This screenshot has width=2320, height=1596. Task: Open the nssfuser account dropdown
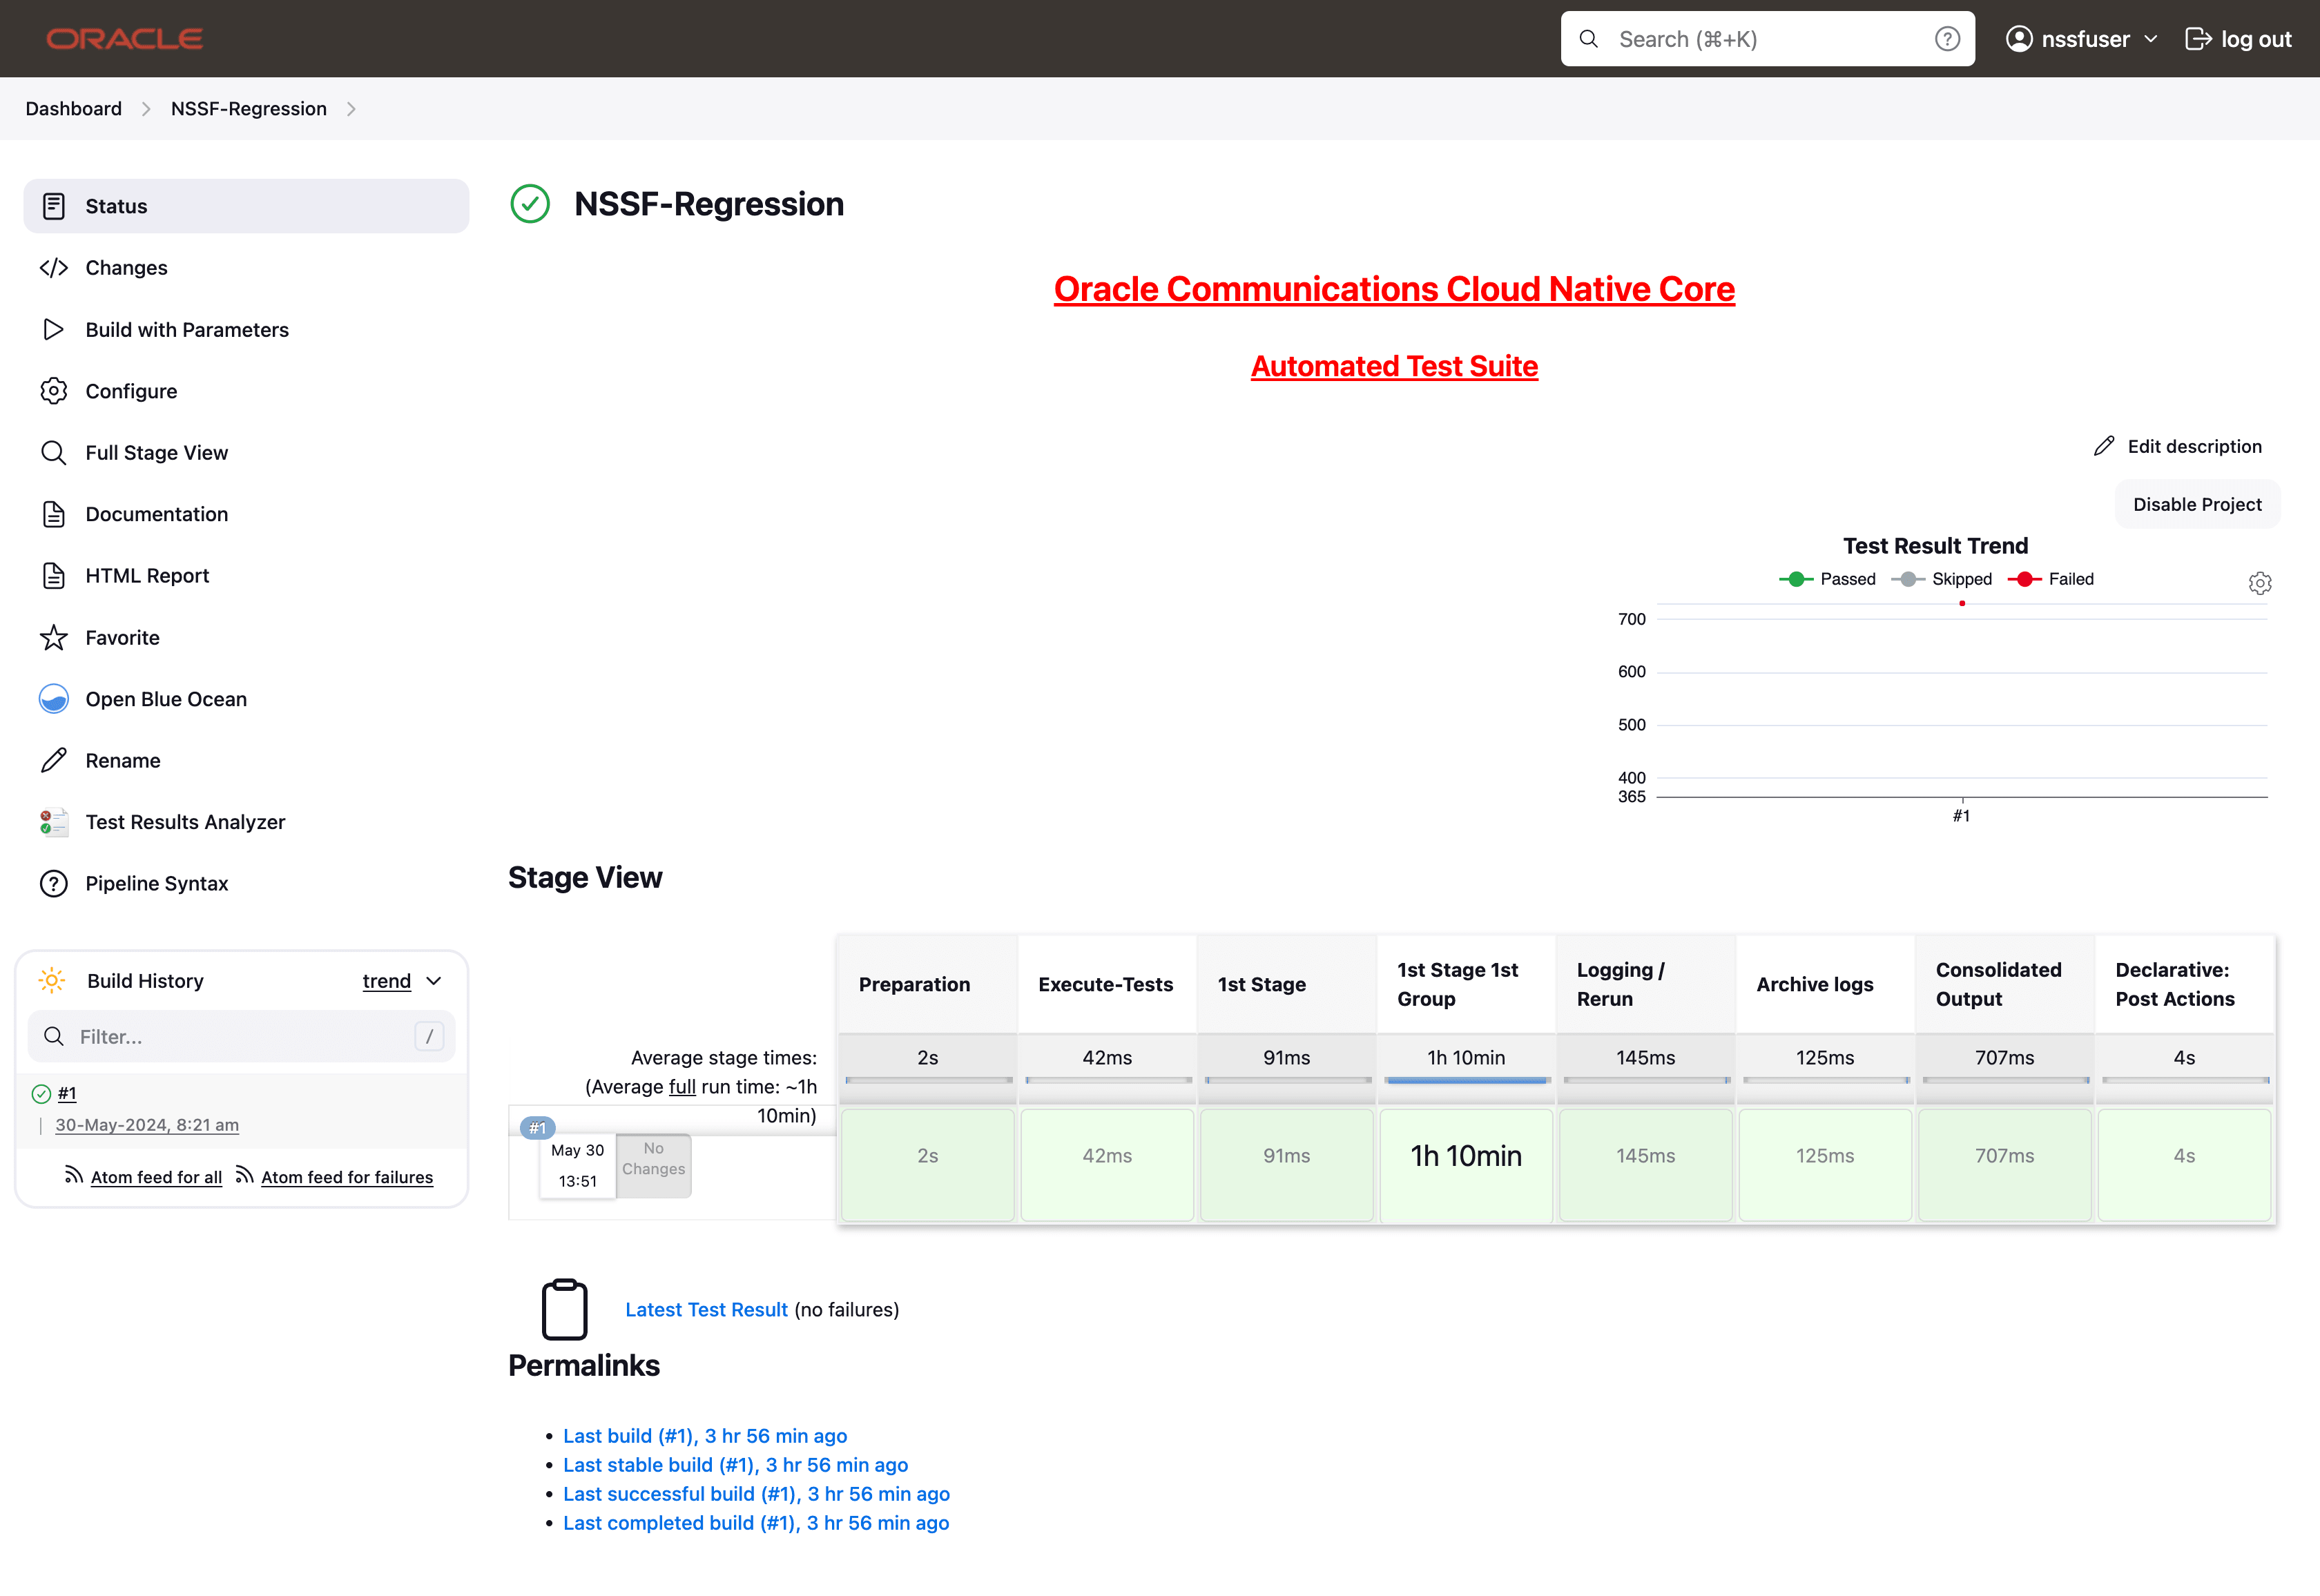pos(2081,38)
